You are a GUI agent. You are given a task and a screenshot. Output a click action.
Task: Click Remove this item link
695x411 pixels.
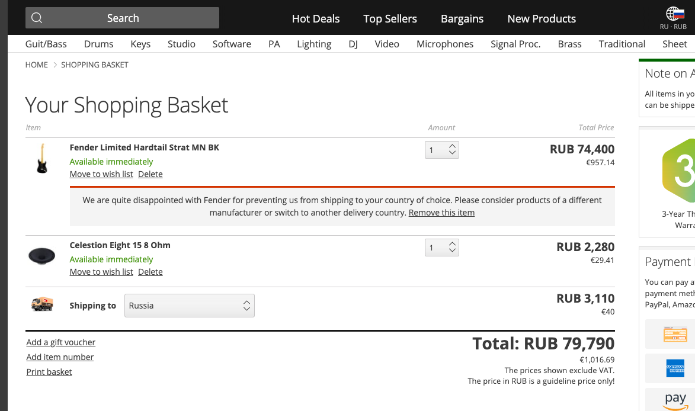[441, 213]
